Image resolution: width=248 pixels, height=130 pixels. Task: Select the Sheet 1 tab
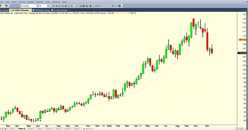12,129
